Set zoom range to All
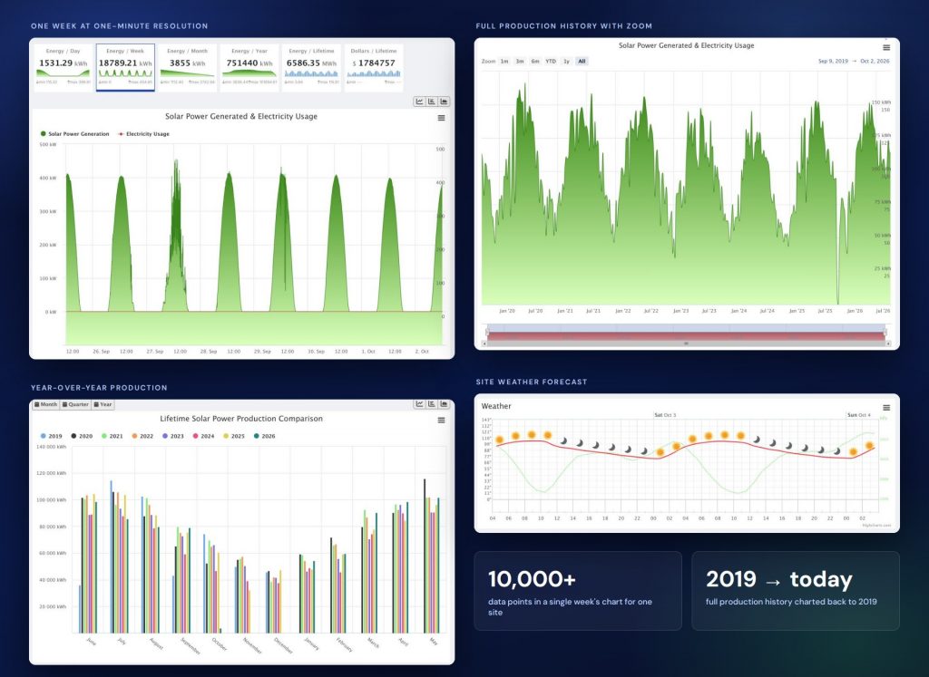The height and width of the screenshot is (677, 929). coord(582,61)
